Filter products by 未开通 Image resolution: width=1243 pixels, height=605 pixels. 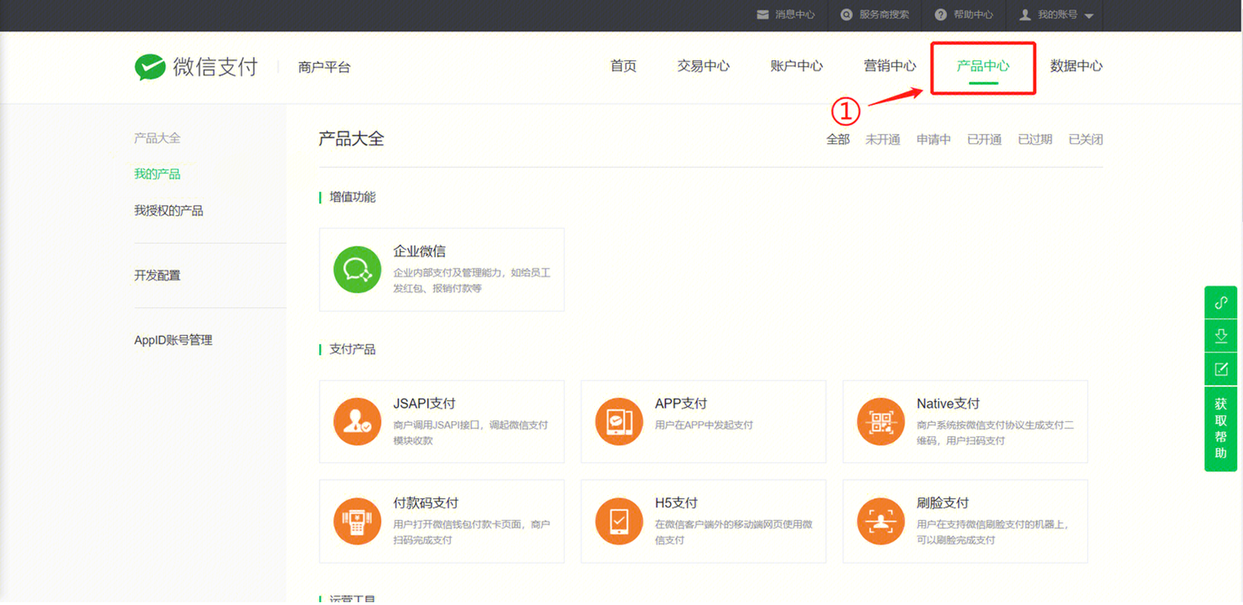(883, 139)
